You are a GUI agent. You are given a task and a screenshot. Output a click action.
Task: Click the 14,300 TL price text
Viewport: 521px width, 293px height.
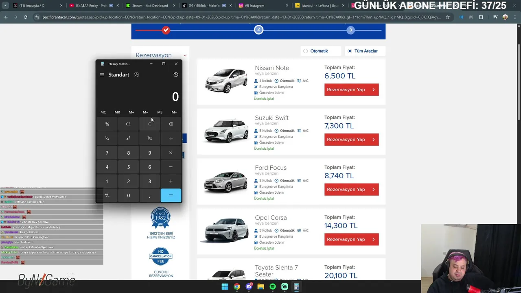tap(341, 225)
